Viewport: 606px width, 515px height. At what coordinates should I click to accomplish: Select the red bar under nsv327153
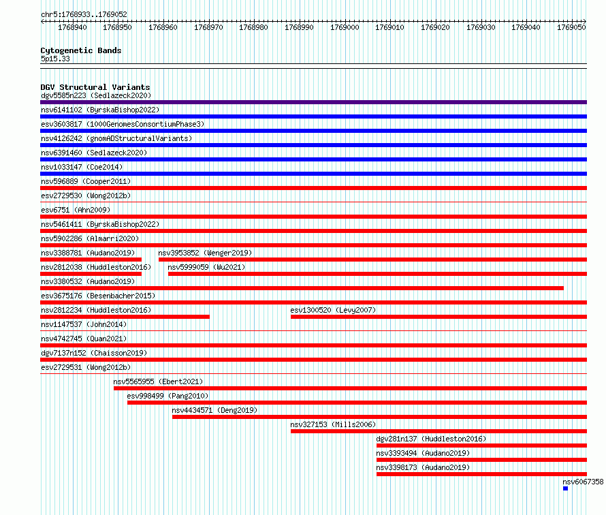438,431
